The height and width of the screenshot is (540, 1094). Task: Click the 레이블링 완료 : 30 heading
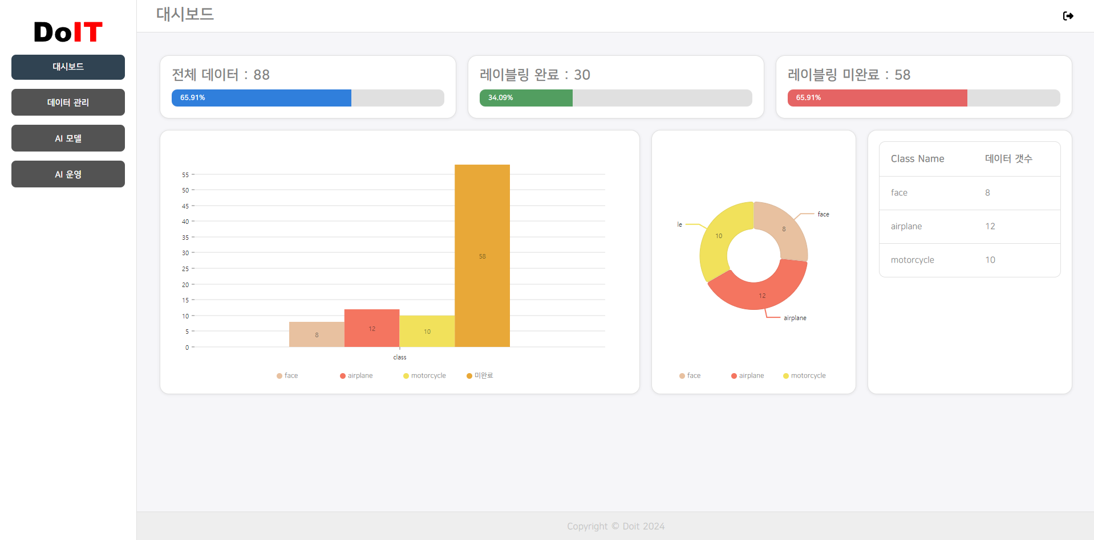pyautogui.click(x=535, y=75)
